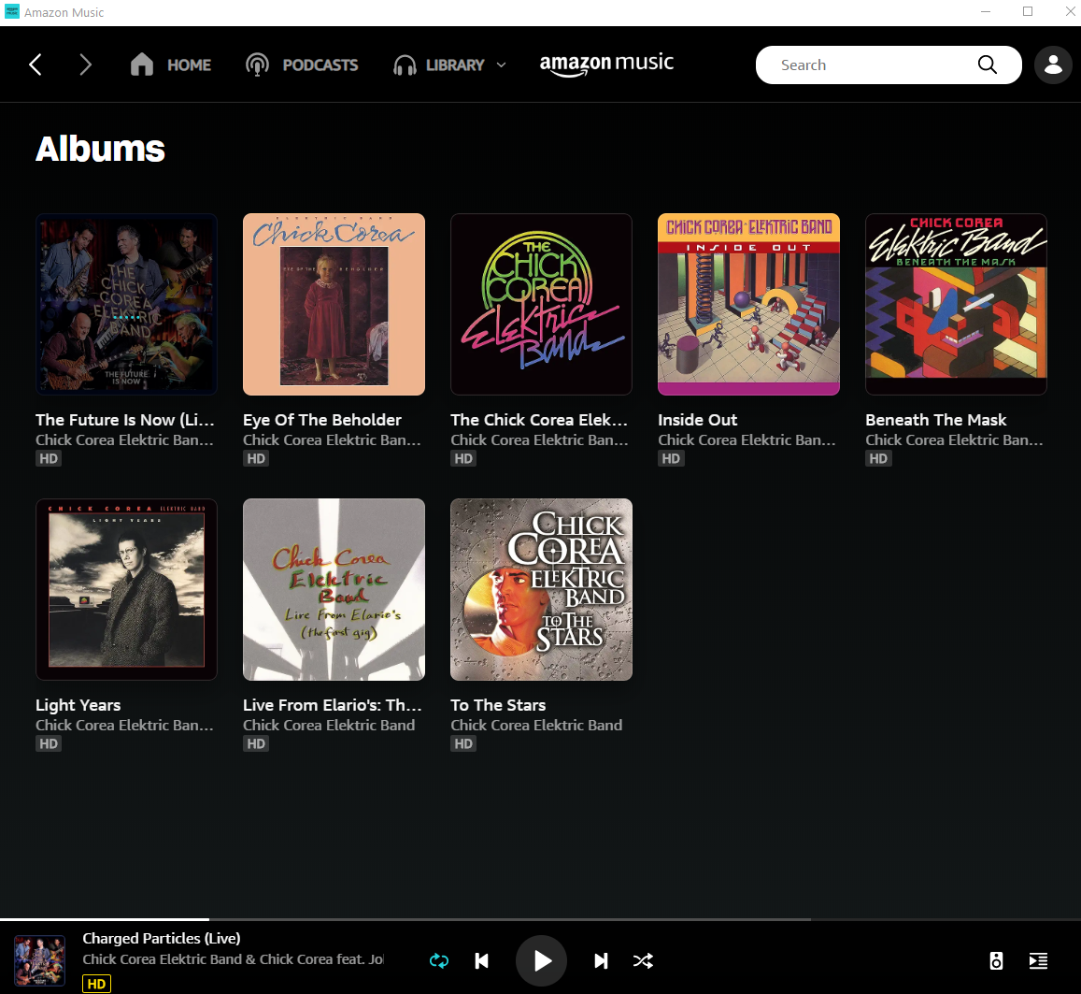Click now-playing album art thumbnail
Screen dimensions: 1081x994
coord(40,960)
